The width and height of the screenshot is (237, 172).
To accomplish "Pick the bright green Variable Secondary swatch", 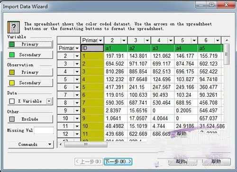I will click(12, 55).
